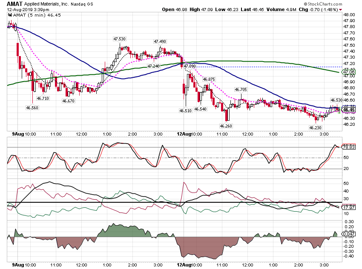Select the 'Applied Materials, Inc.' company name
Image resolution: width=362 pixels, height=269 pixels.
pos(46,4)
